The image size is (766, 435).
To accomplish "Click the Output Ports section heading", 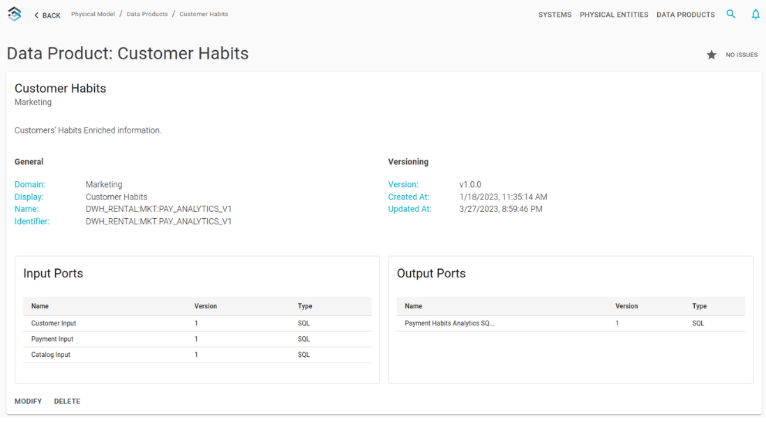I will [x=431, y=273].
